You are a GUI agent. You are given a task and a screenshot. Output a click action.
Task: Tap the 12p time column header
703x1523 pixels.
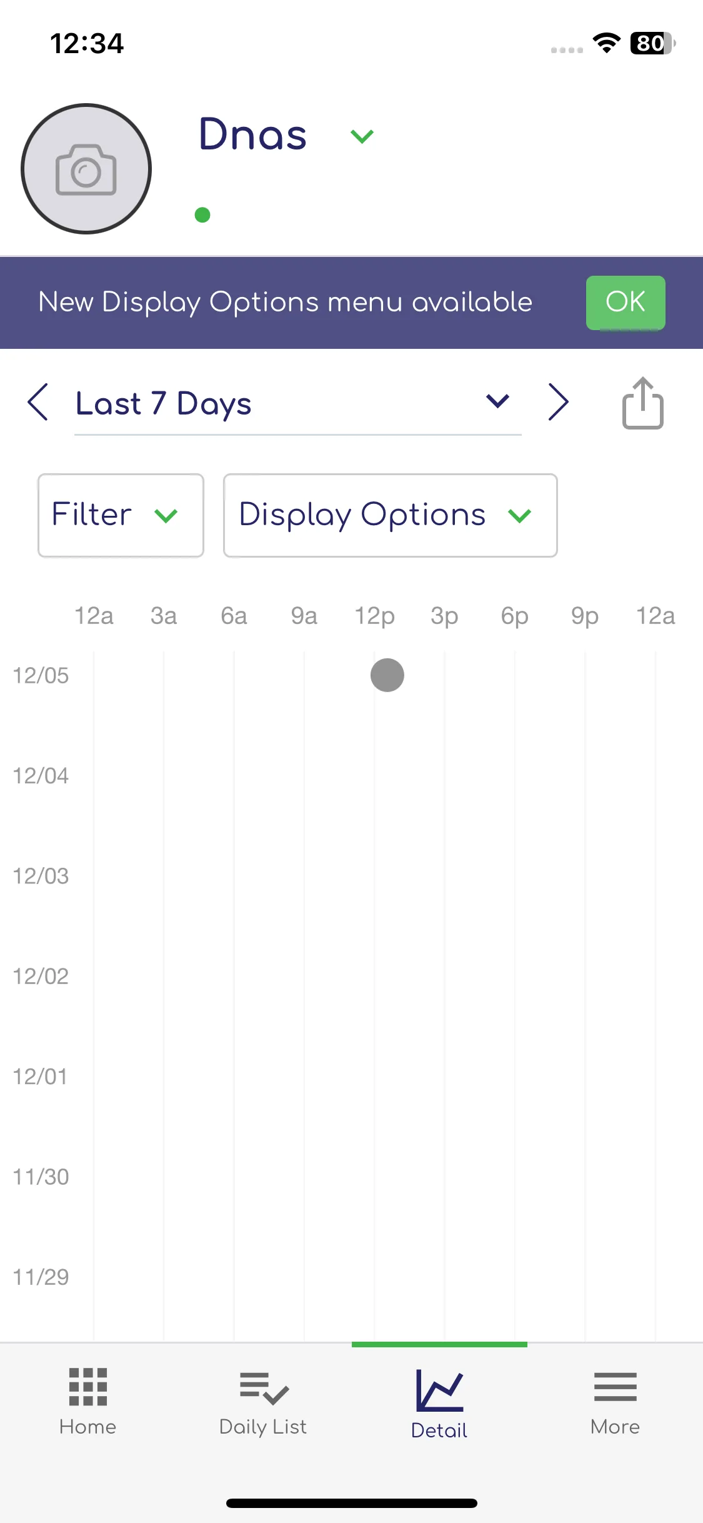(x=374, y=616)
